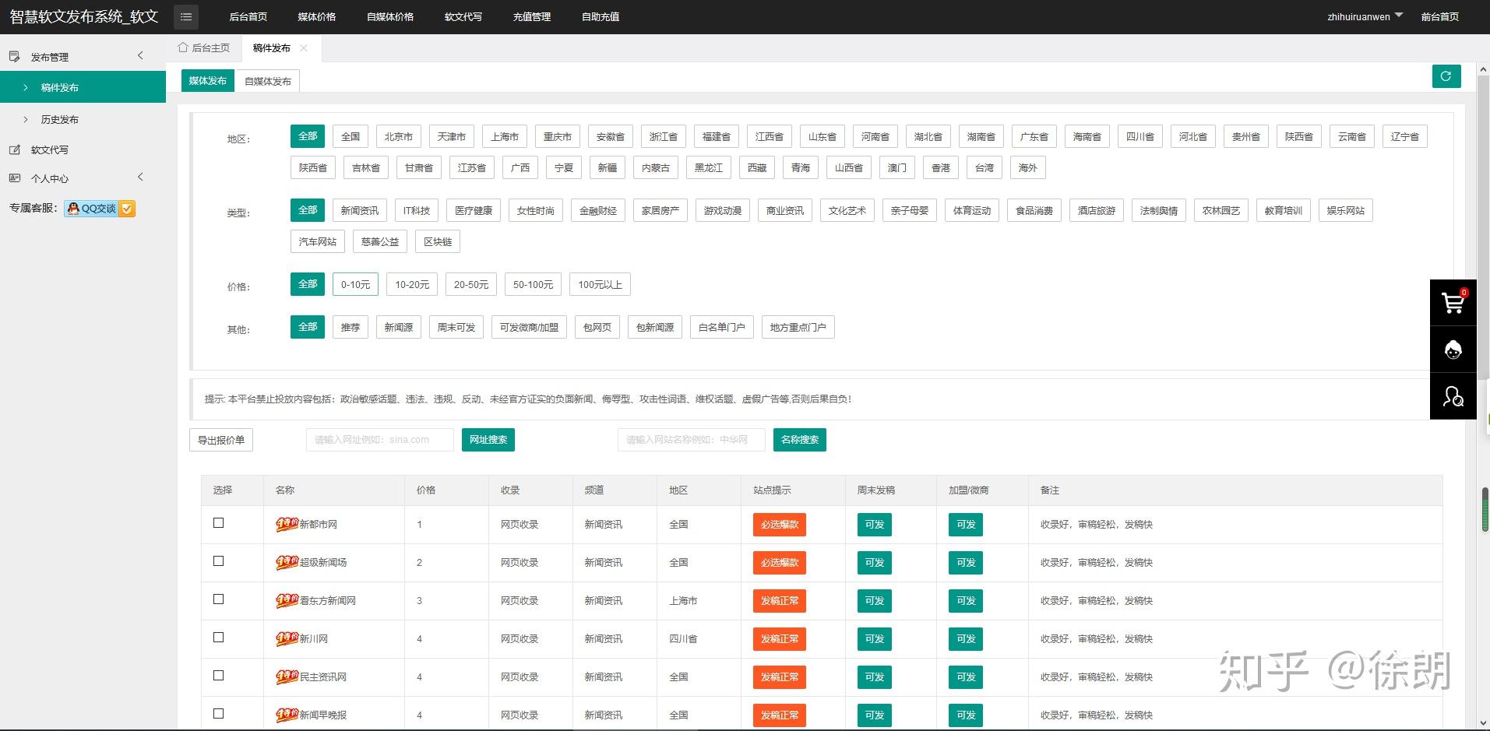1490x731 pixels.
Task: Check the box for 新闻早晚报
Action: point(219,714)
